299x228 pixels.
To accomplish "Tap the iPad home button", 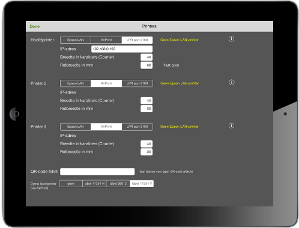I will pyautogui.click(x=16, y=114).
